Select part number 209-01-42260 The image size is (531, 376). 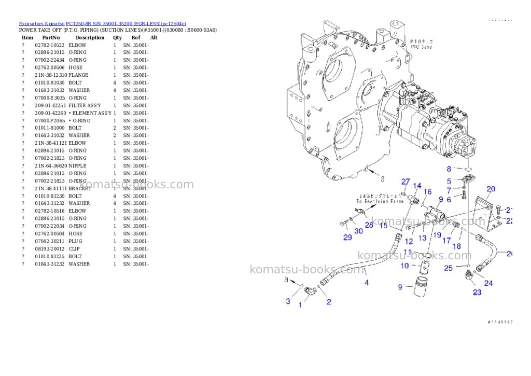tap(50, 113)
